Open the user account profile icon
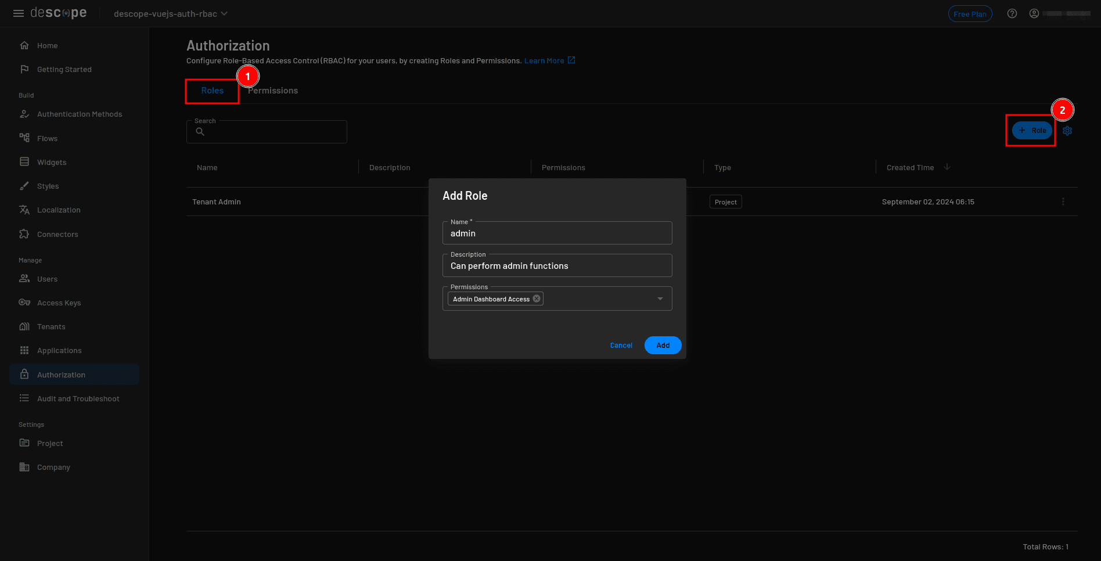Screen dimensions: 1101x561 (1034, 13)
